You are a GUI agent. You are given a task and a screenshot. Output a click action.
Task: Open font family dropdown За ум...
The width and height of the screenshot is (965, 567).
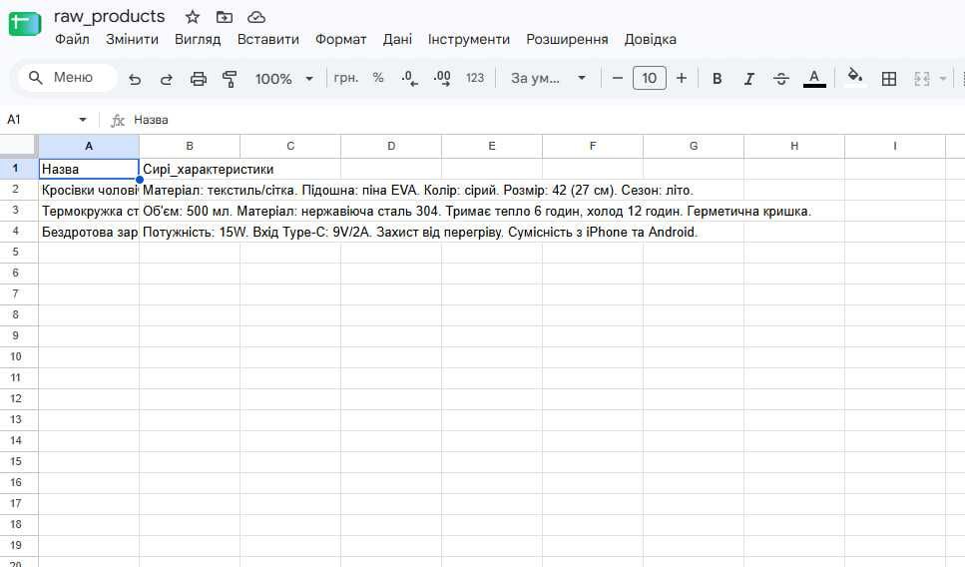(x=547, y=78)
